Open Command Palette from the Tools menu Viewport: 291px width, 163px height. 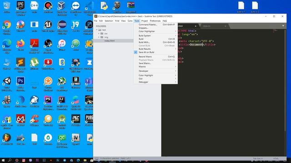156,24
